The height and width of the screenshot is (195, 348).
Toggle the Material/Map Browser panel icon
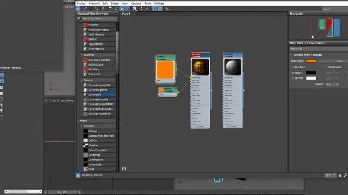154,9
